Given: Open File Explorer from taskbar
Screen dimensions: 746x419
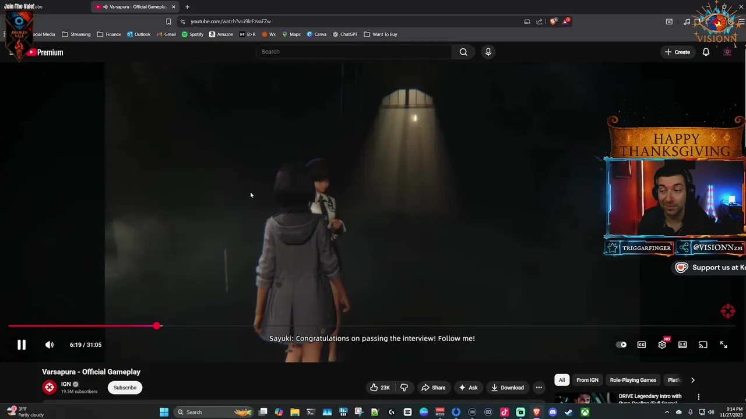Looking at the screenshot, I should coord(295,412).
